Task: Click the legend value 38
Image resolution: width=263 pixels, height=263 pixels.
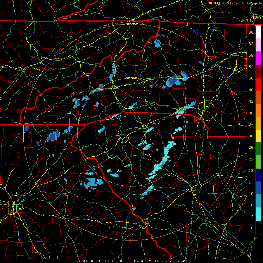Action: point(251,113)
